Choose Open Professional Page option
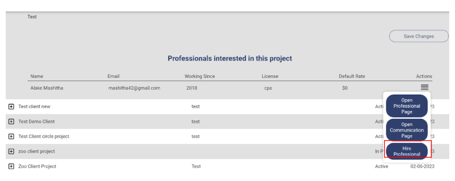Image resolution: width=455 pixels, height=181 pixels. (407, 106)
